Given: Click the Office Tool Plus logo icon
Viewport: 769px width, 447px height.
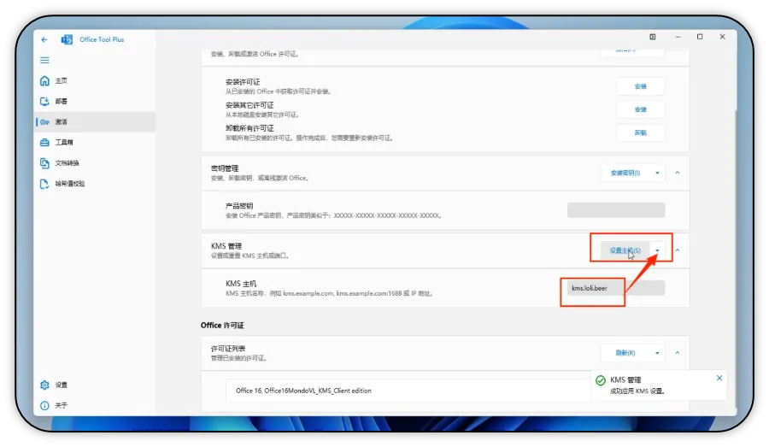Looking at the screenshot, I should click(x=67, y=39).
